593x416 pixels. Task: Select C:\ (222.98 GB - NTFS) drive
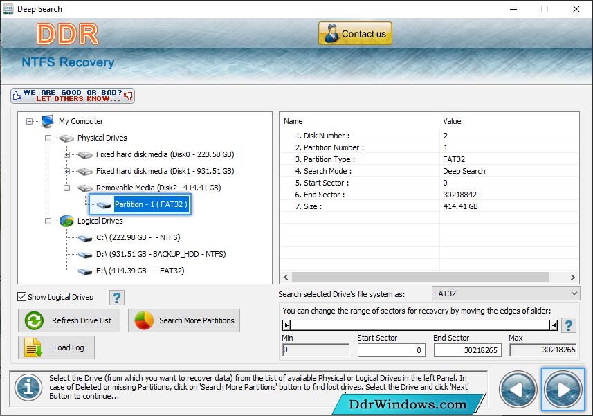point(138,237)
